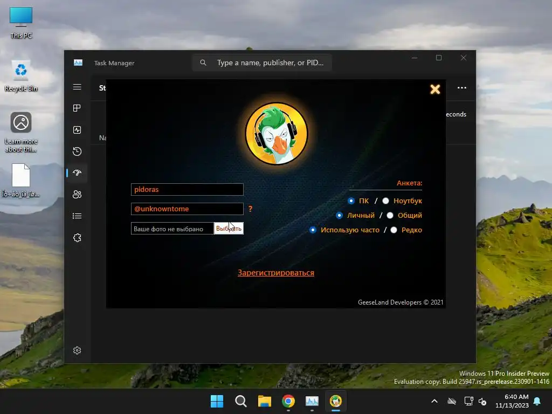Click the Task Manager app icon in title bar
552x414 pixels.
pos(78,63)
